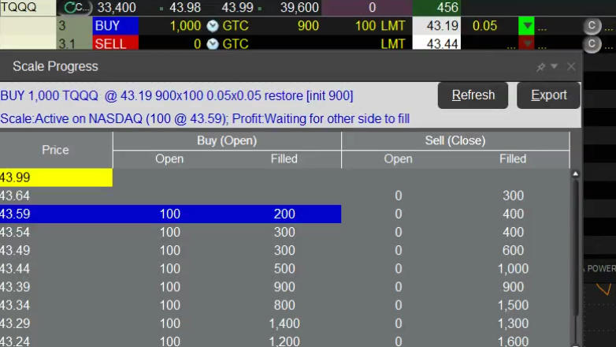
Task: Click the cancel 'C' button on BUY order row
Action: tap(591, 25)
